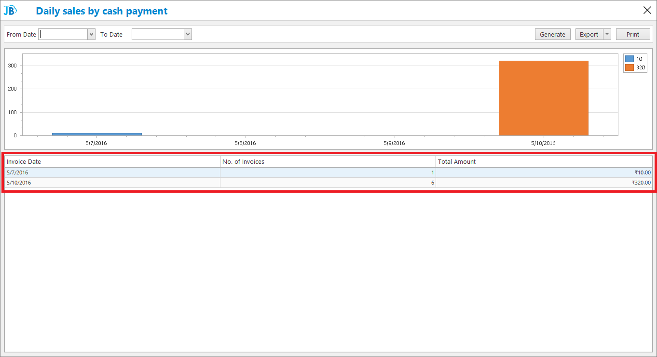The height and width of the screenshot is (357, 657).
Task: Select the 5/10/2016 invoice date cell
Action: (x=112, y=183)
